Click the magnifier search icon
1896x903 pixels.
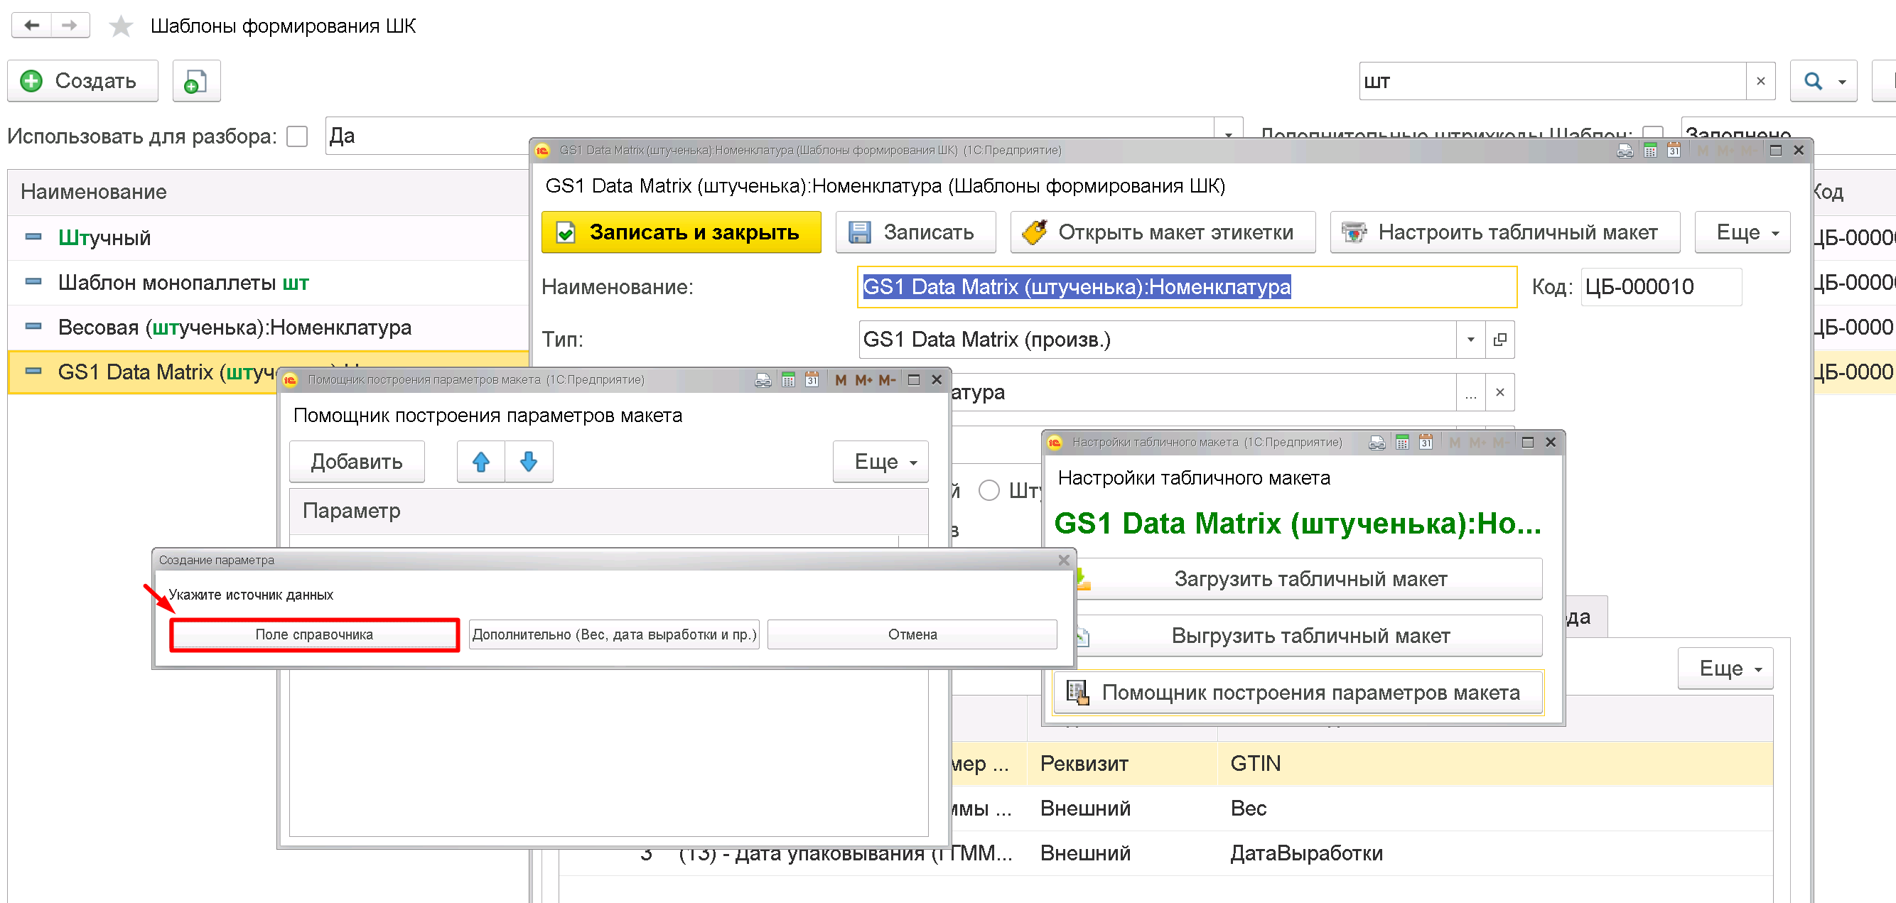tap(1813, 81)
